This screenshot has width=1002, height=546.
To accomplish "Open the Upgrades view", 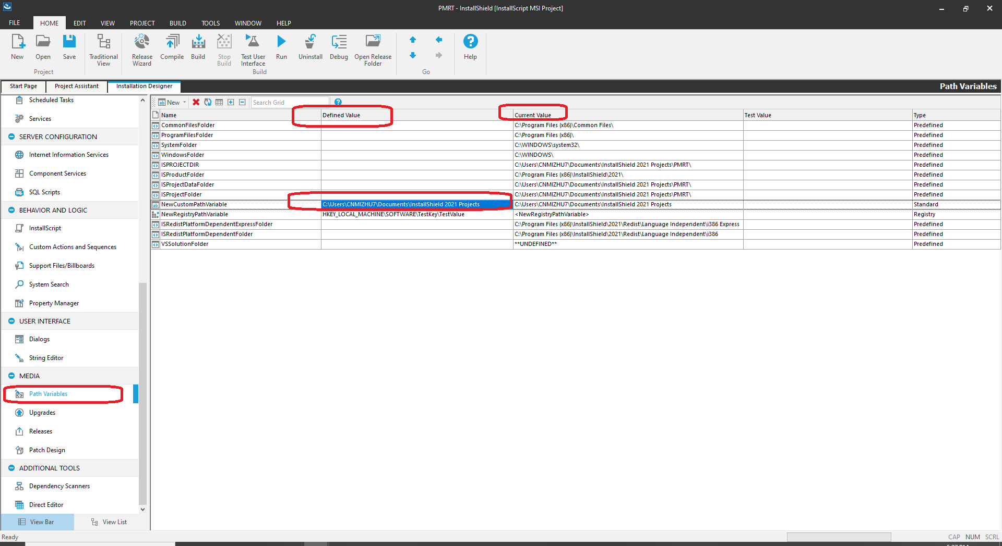I will (x=42, y=413).
